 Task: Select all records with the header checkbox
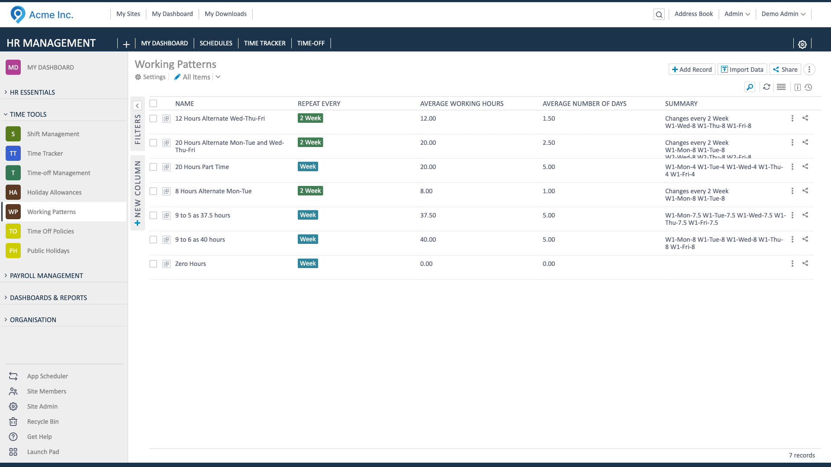tap(153, 103)
